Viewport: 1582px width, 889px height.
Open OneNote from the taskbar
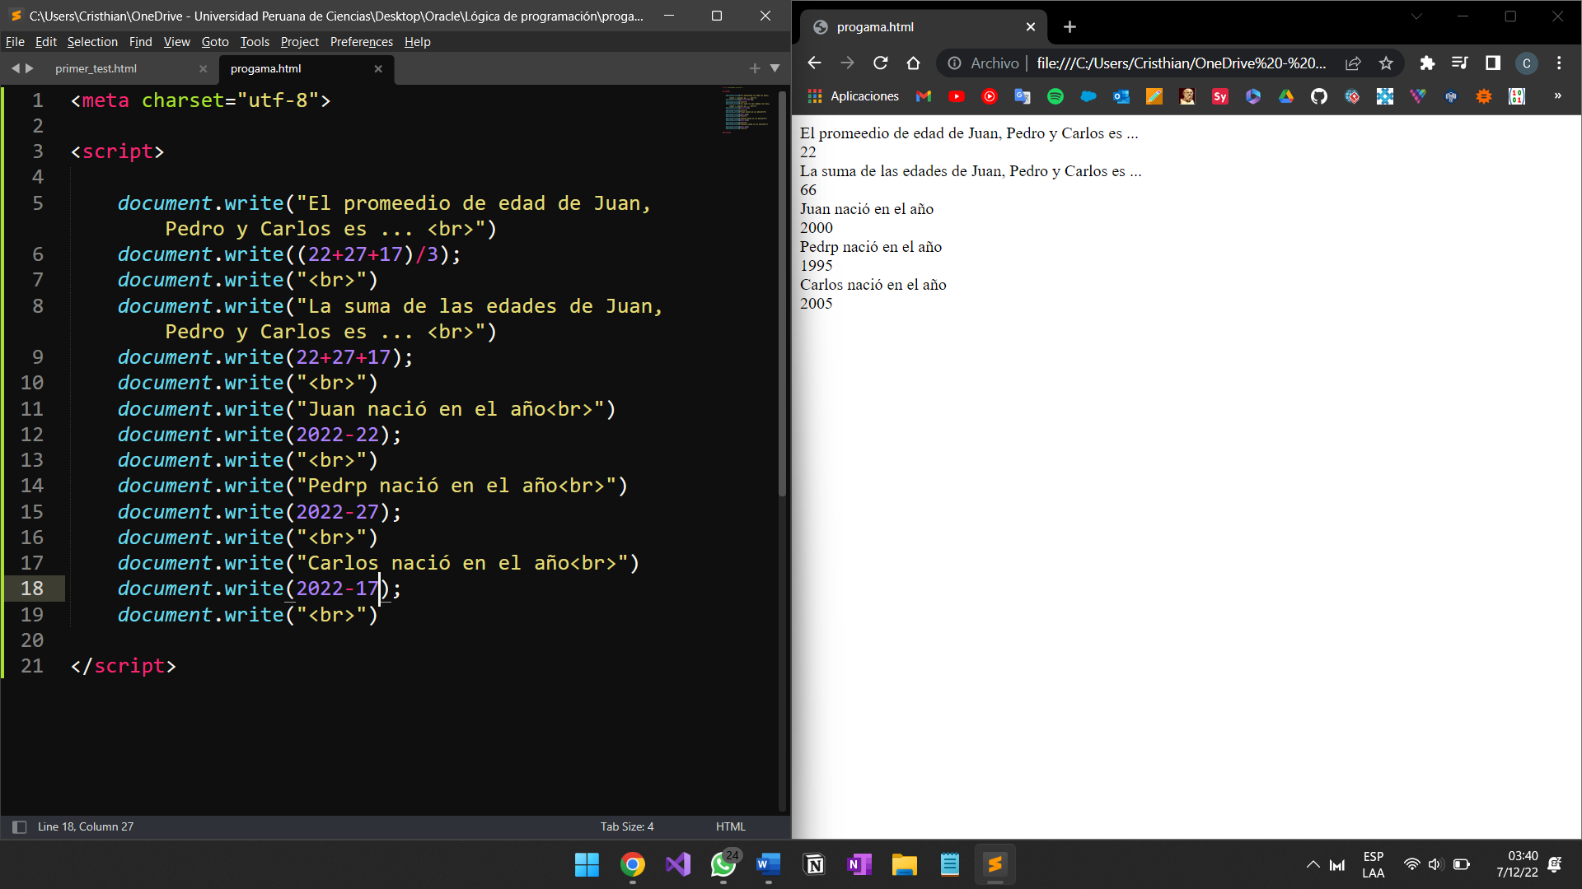pyautogui.click(x=859, y=865)
